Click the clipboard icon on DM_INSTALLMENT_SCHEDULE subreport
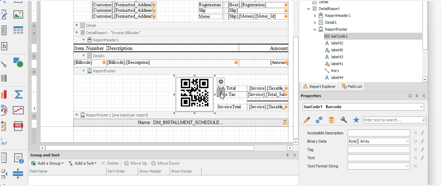The image size is (441, 186). 285,122
